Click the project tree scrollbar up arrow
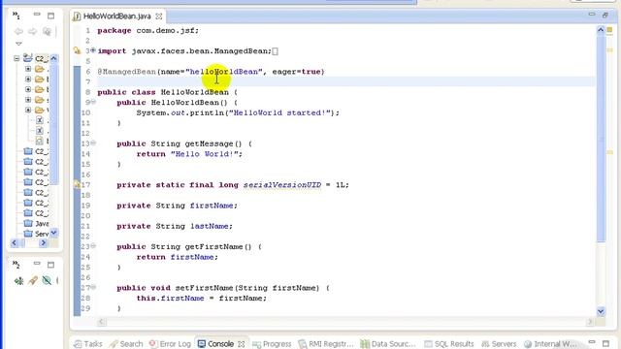The width and height of the screenshot is (621, 349). click(x=54, y=58)
